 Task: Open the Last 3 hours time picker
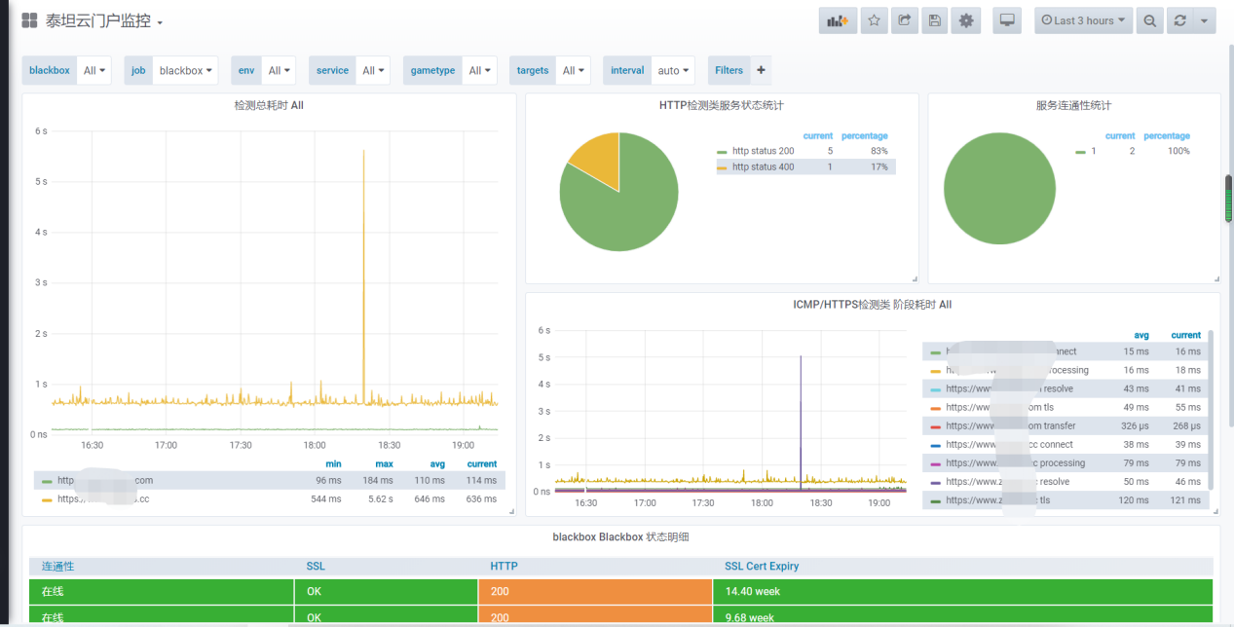click(x=1084, y=20)
